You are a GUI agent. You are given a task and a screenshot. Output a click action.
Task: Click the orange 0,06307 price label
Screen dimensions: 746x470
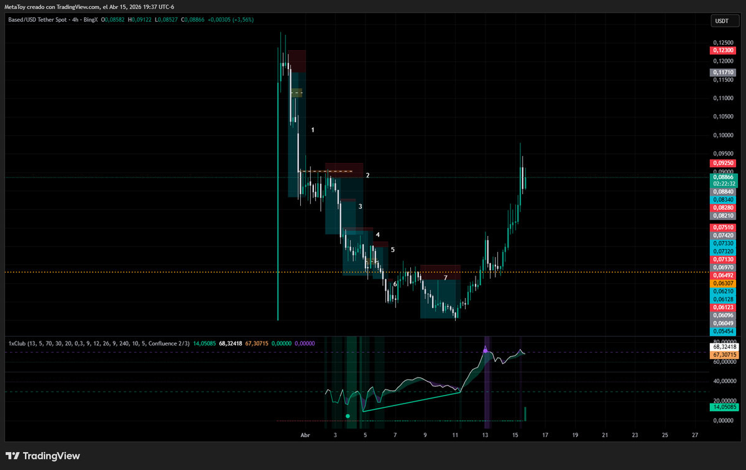coord(723,283)
